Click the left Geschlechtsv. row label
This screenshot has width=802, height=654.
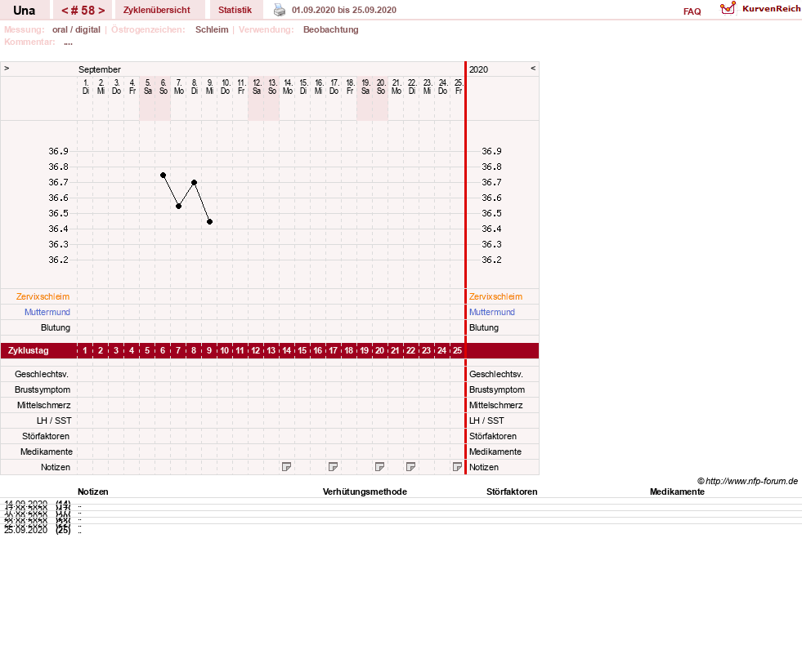tap(42, 374)
